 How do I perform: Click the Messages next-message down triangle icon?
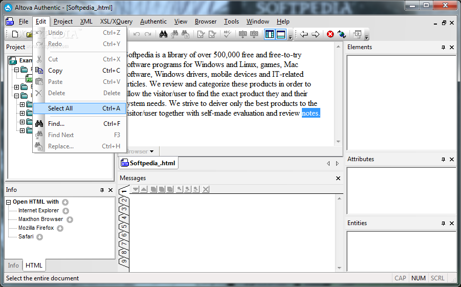pos(135,189)
